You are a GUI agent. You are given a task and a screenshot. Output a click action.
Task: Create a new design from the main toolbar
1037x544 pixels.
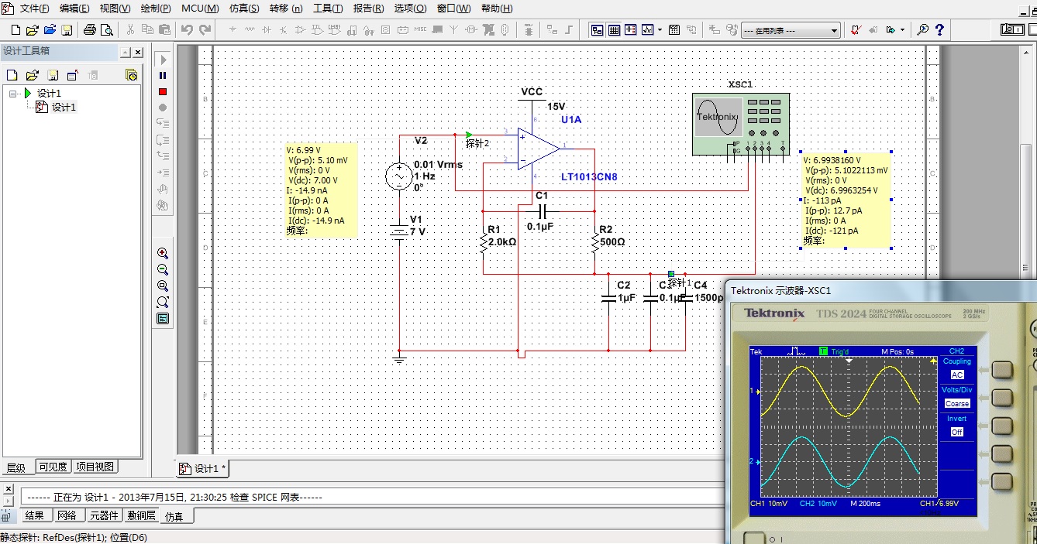click(x=16, y=30)
